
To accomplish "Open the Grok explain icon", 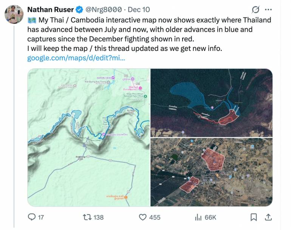I will coord(255,9).
